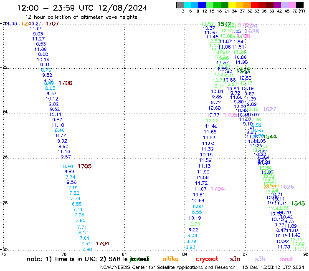Viewport: 309px width, 271px height.
Task: Click the wave height value '10.53'
Action: pos(40,44)
